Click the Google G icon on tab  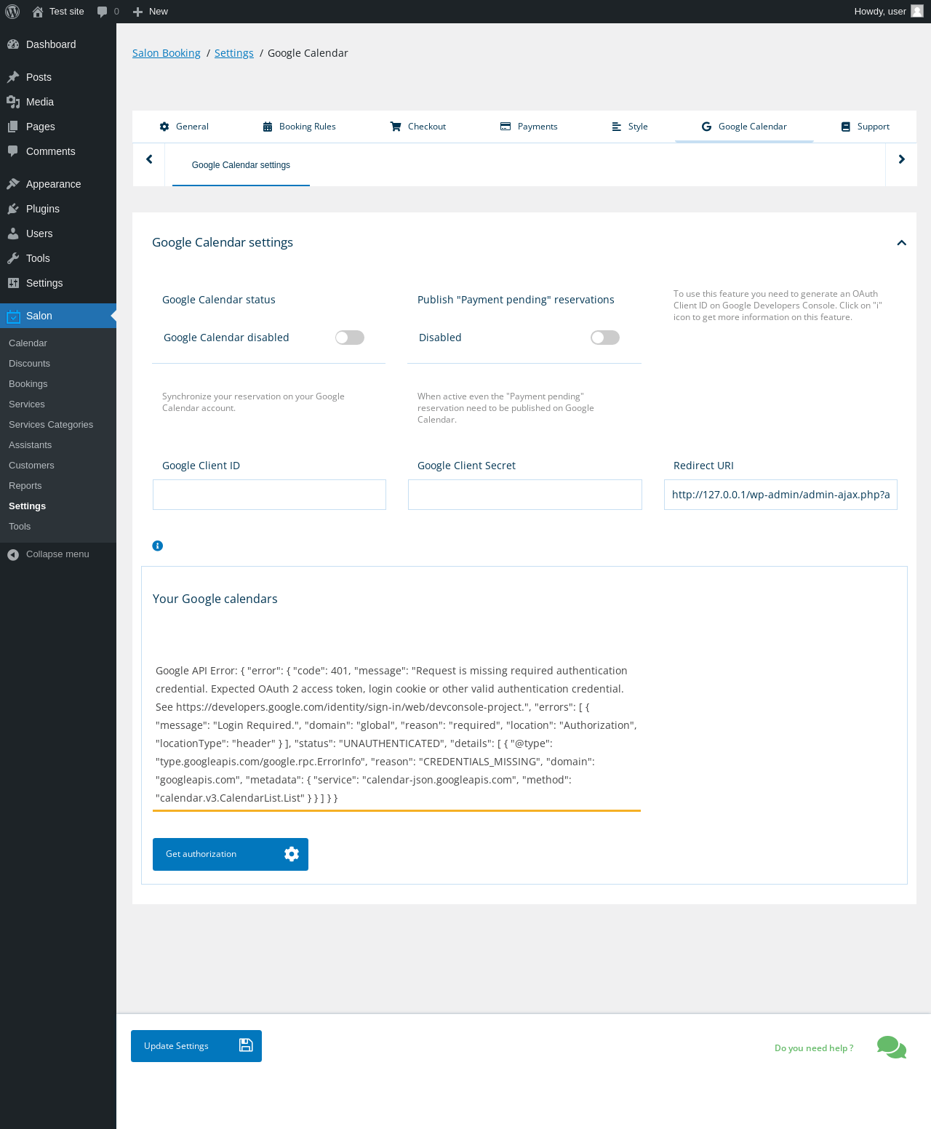pyautogui.click(x=706, y=127)
